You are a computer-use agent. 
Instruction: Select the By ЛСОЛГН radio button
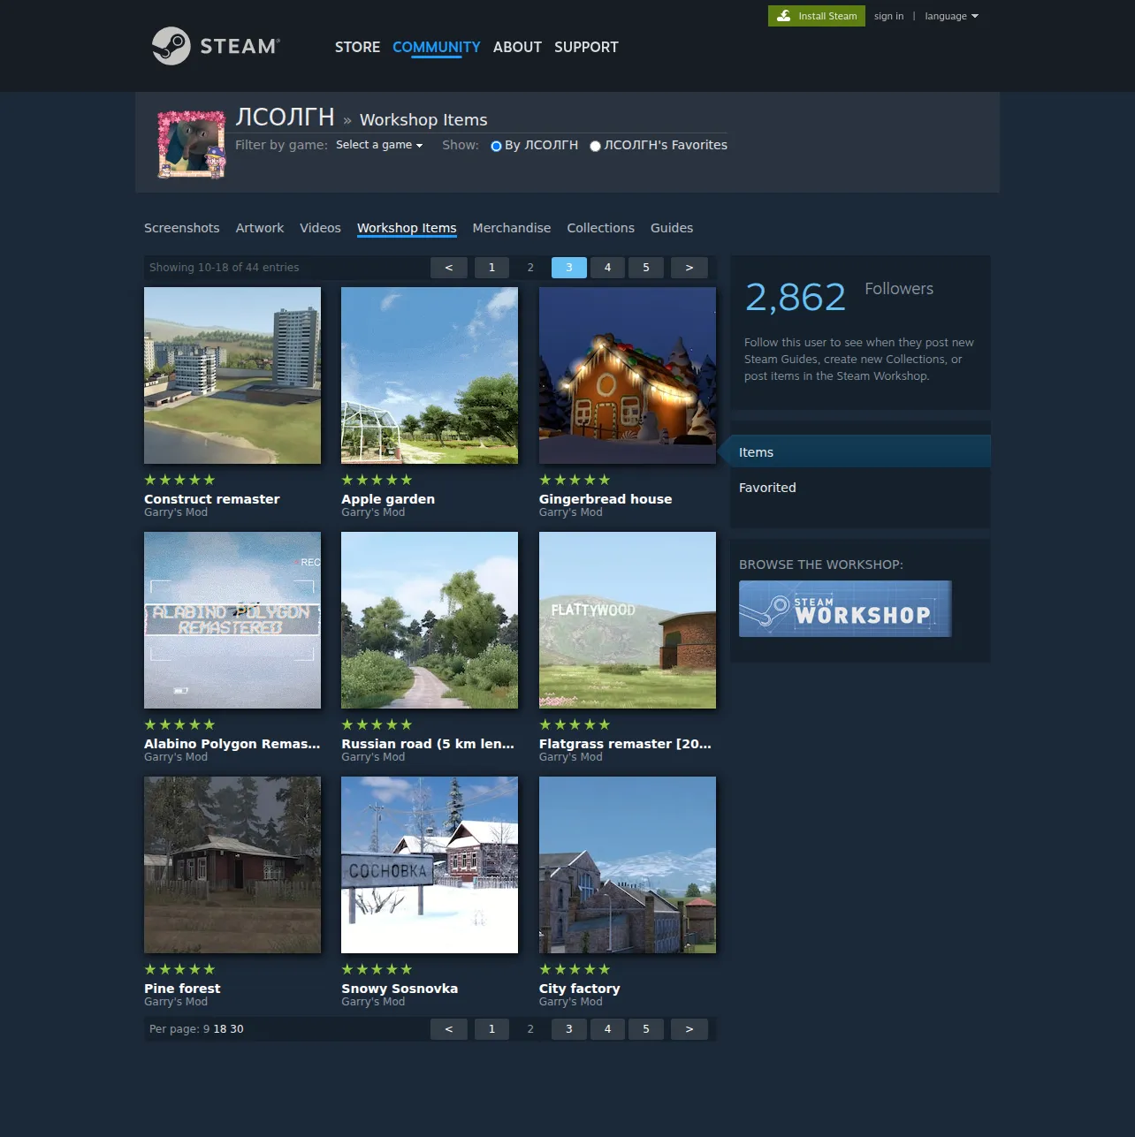pos(496,146)
